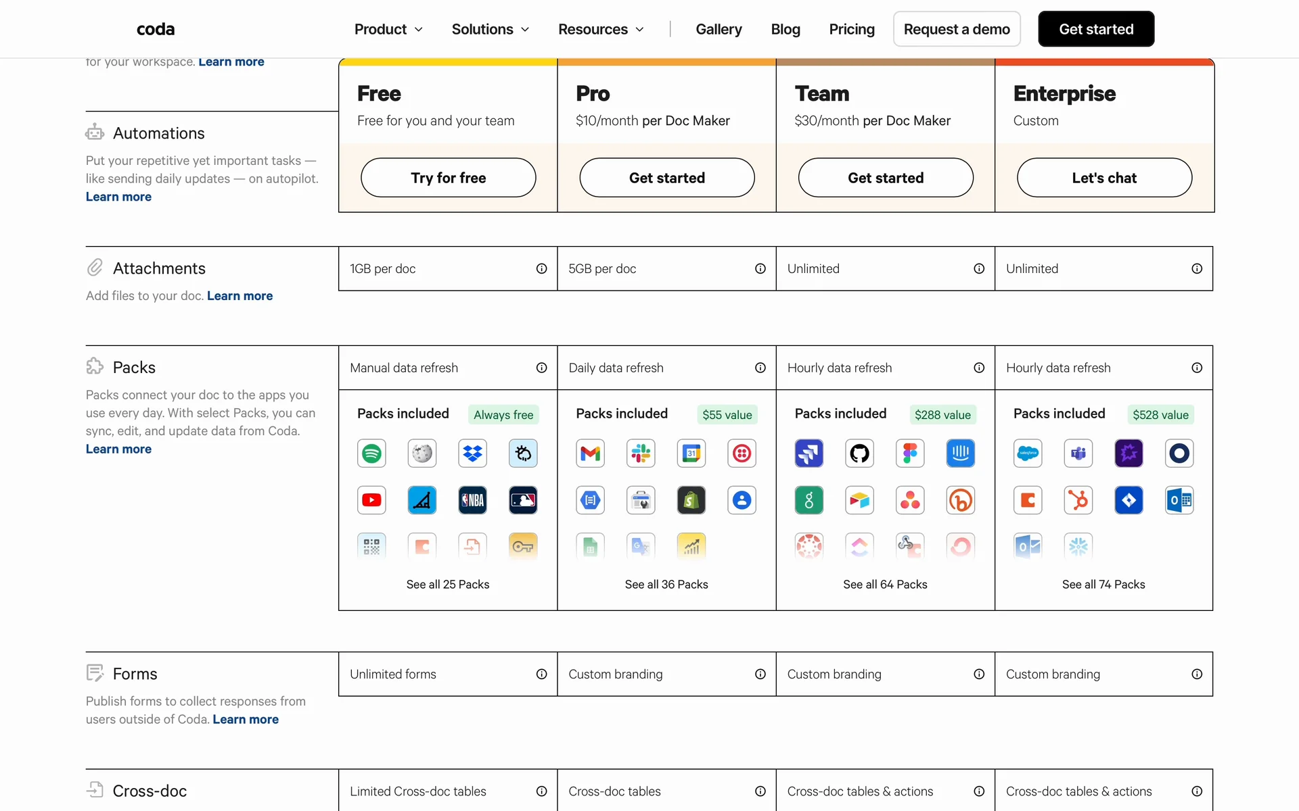Image resolution: width=1299 pixels, height=811 pixels.
Task: Expand the Solutions dropdown menu
Action: [x=490, y=29]
